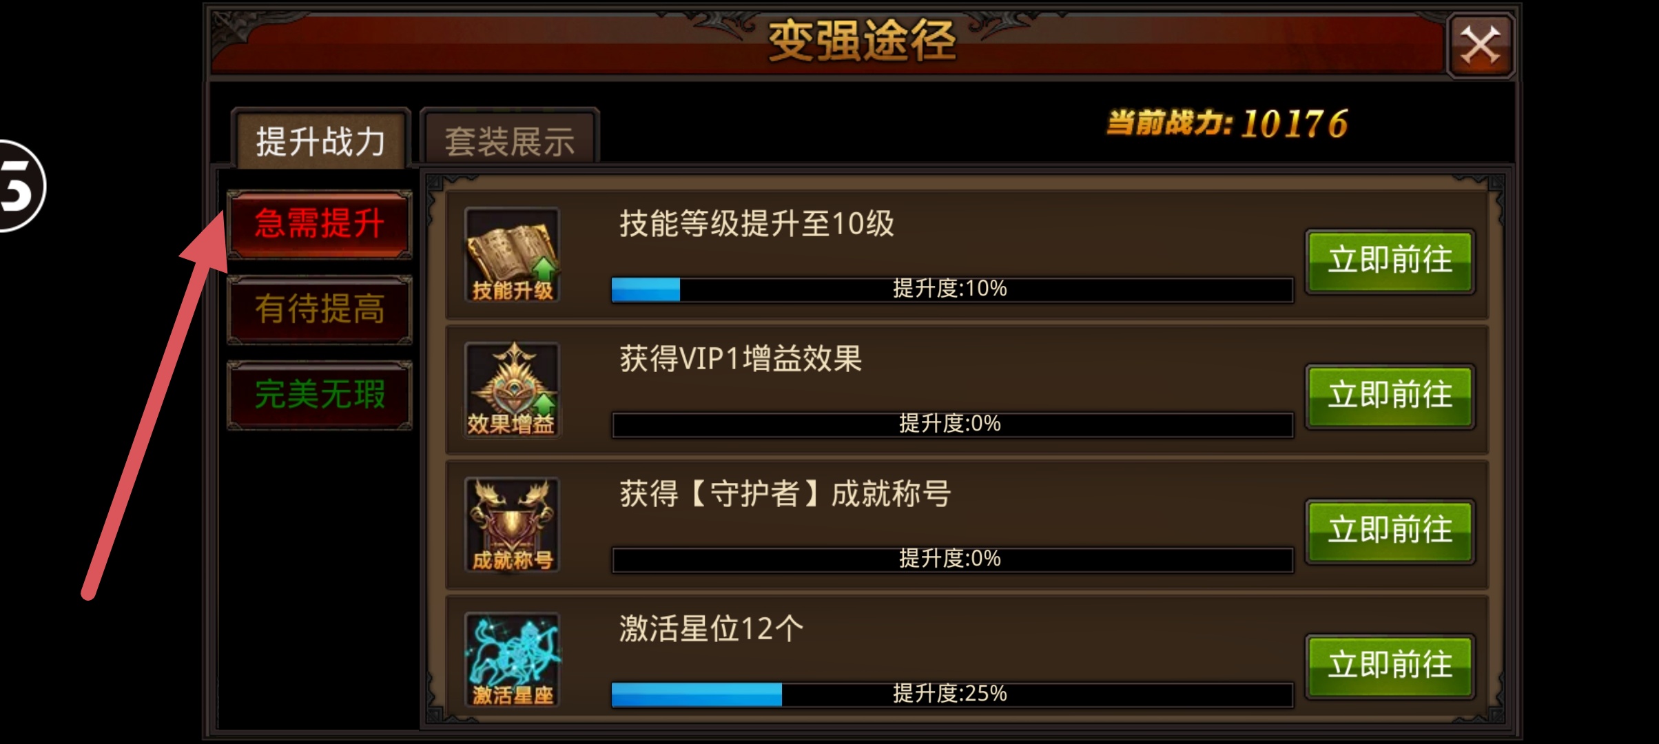Click the 提升度:10% progress bar
Image resolution: width=1659 pixels, height=744 pixels.
pos(951,289)
